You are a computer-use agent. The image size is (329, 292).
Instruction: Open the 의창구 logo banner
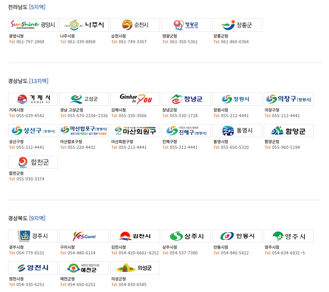tap(289, 99)
